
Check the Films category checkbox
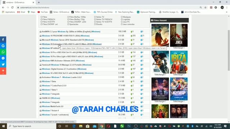41,17
